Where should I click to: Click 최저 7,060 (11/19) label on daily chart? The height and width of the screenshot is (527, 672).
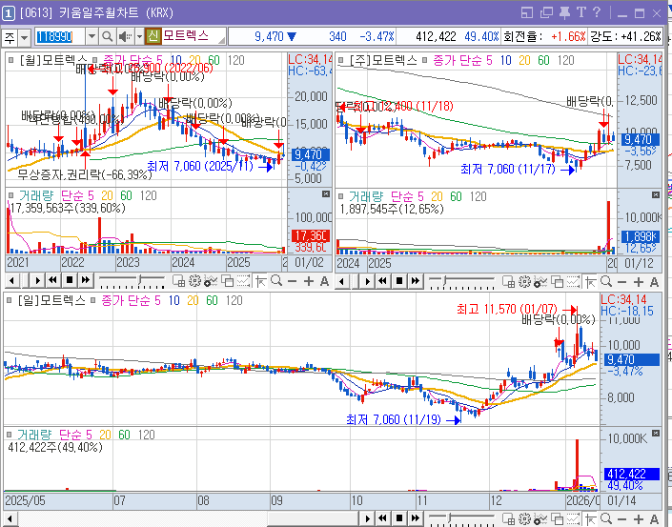[394, 419]
